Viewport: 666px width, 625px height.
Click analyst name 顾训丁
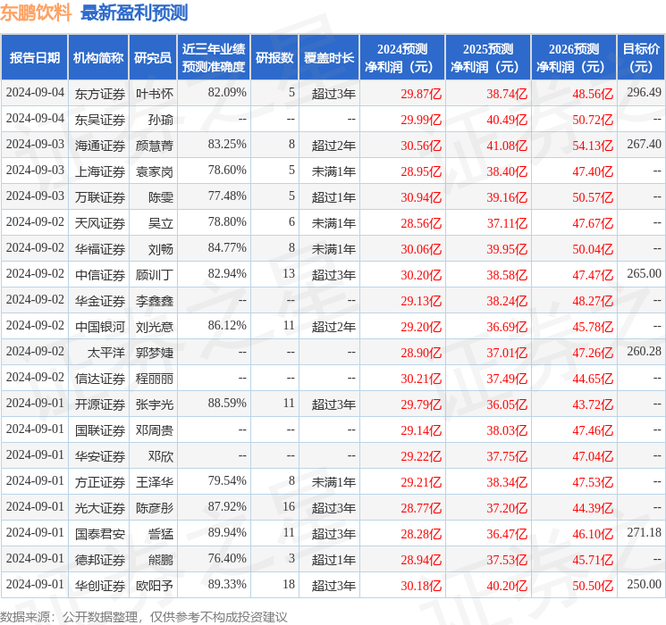click(x=154, y=275)
